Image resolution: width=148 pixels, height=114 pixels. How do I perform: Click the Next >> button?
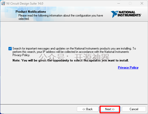[x=110, y=109]
